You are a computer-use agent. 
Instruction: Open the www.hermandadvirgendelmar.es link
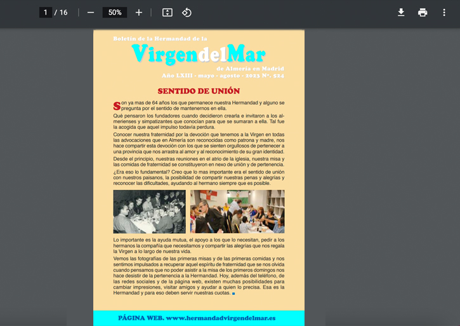tap(221, 318)
